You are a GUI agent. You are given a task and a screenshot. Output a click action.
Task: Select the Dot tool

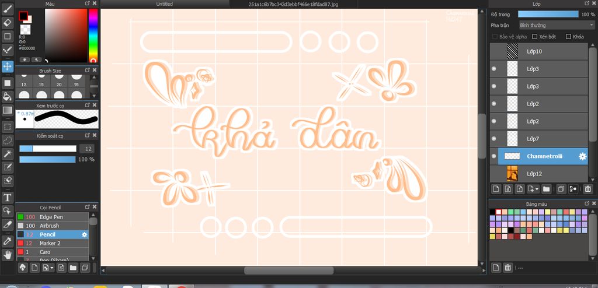click(x=7, y=50)
